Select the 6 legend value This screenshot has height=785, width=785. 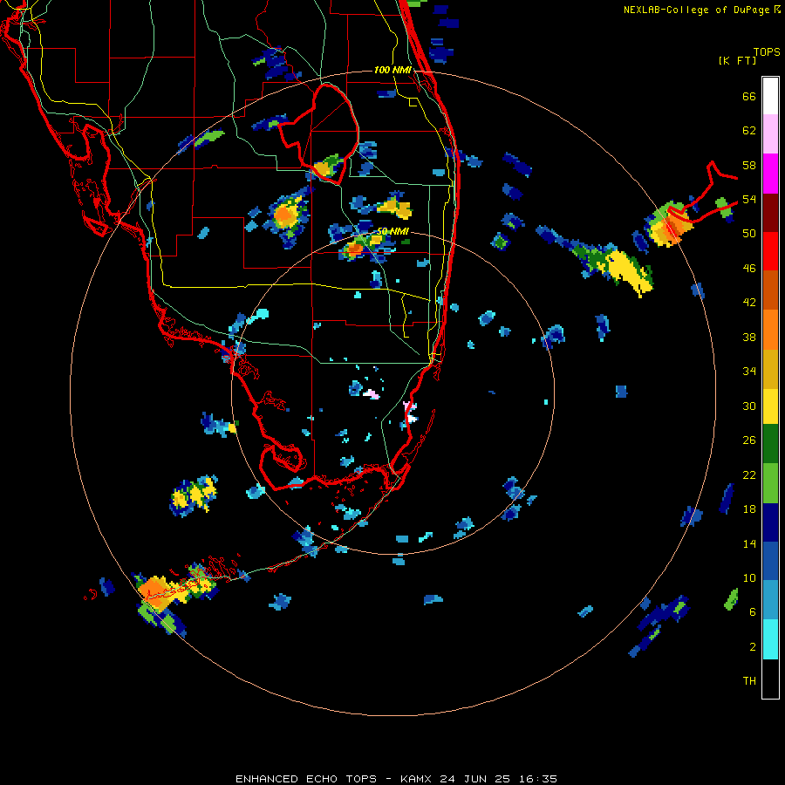(x=753, y=612)
